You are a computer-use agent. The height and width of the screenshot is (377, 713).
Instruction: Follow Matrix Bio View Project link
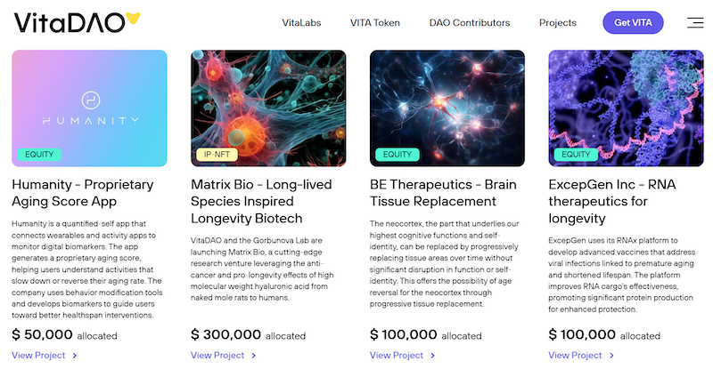tap(217, 356)
